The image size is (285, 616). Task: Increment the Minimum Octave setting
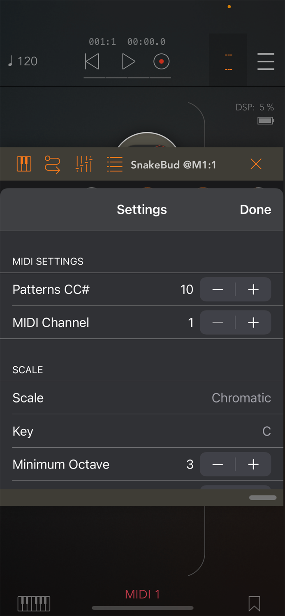click(253, 464)
